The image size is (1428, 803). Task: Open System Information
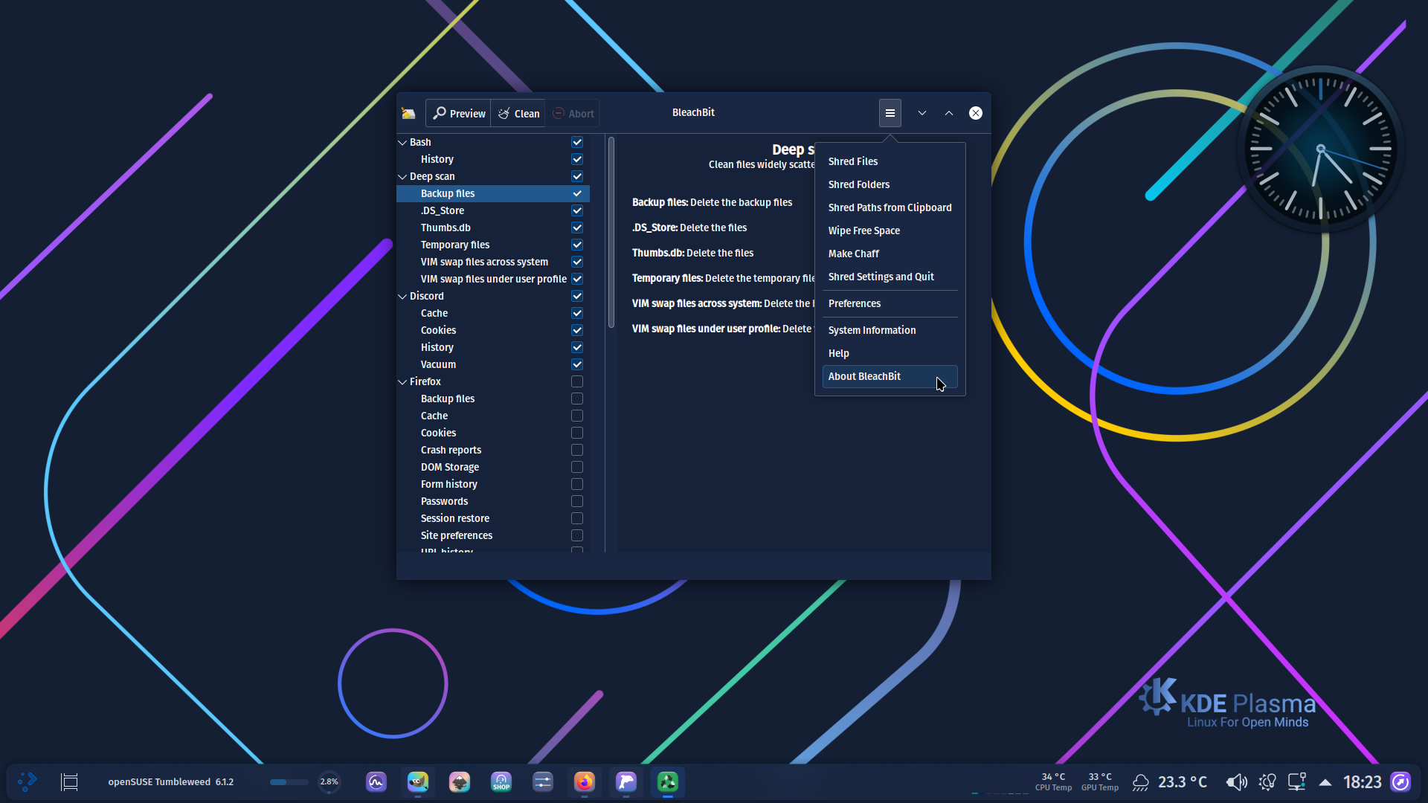click(x=890, y=330)
